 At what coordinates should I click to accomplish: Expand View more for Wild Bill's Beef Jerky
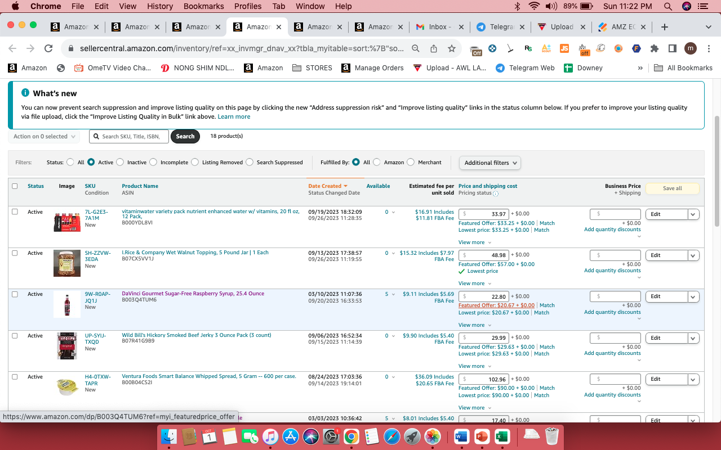click(x=474, y=366)
